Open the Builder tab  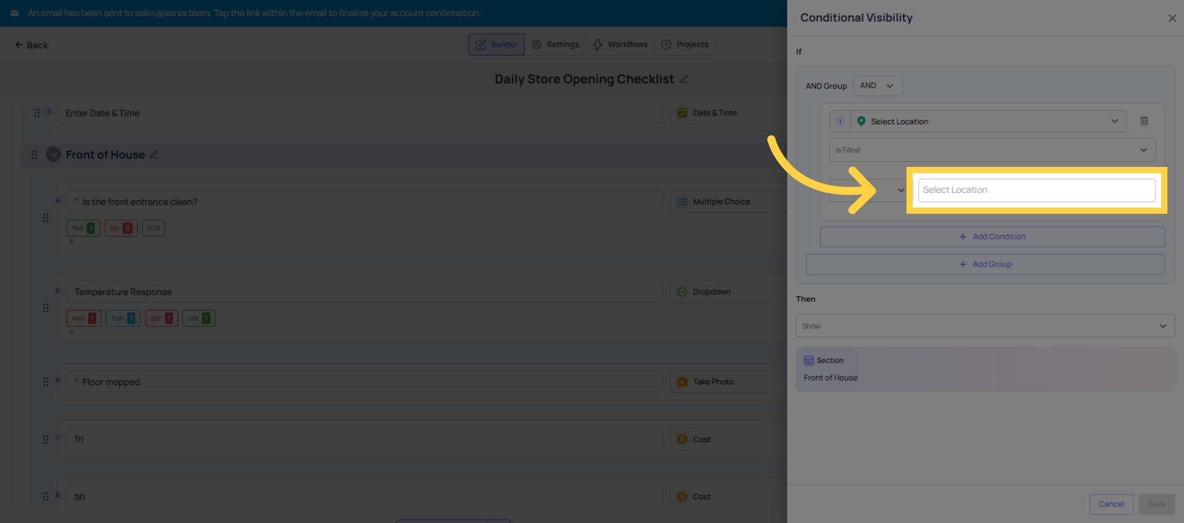tap(496, 44)
